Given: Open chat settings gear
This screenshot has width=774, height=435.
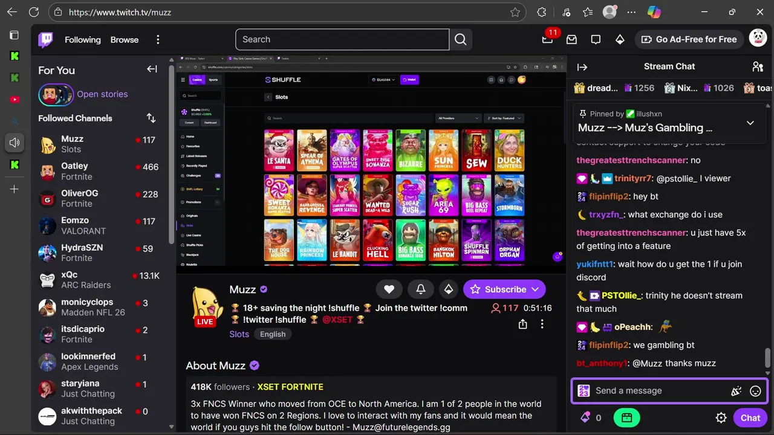Looking at the screenshot, I should [x=721, y=417].
